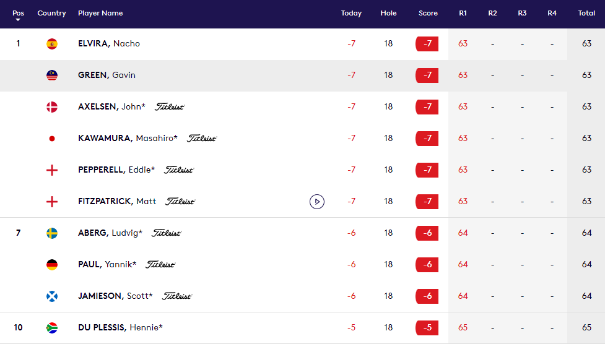The image size is (605, 344).
Task: Sort by the Country column header
Action: click(51, 13)
